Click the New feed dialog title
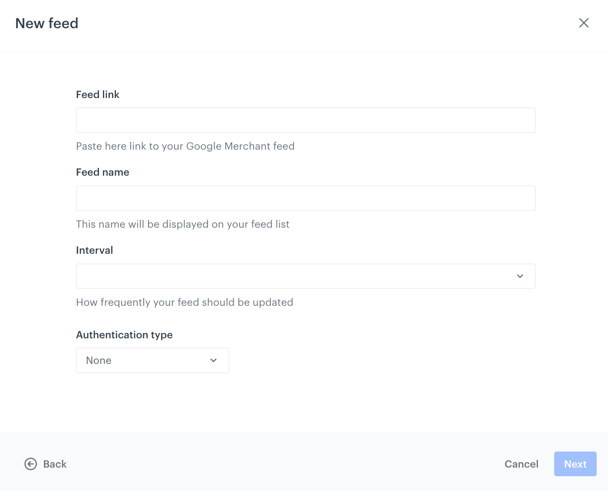This screenshot has height=491, width=608. (x=47, y=23)
